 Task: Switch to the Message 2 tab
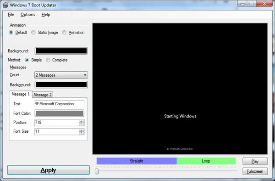click(x=43, y=95)
